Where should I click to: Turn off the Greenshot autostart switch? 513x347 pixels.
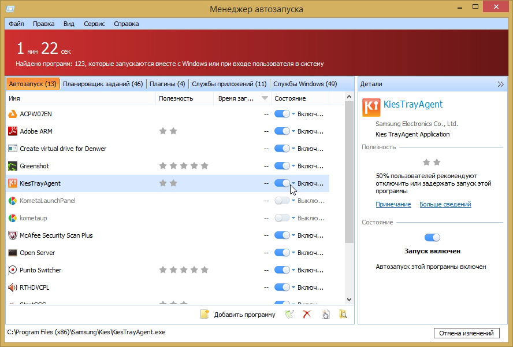282,166
